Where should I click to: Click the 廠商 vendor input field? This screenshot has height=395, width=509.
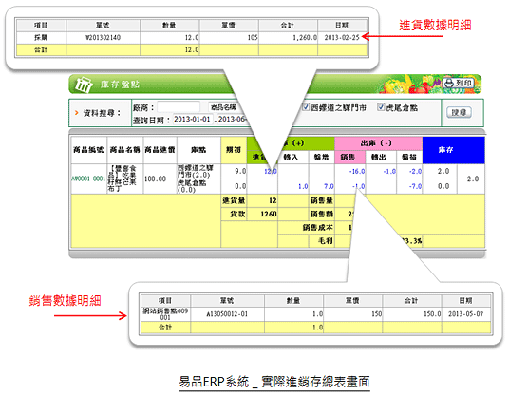(x=179, y=106)
